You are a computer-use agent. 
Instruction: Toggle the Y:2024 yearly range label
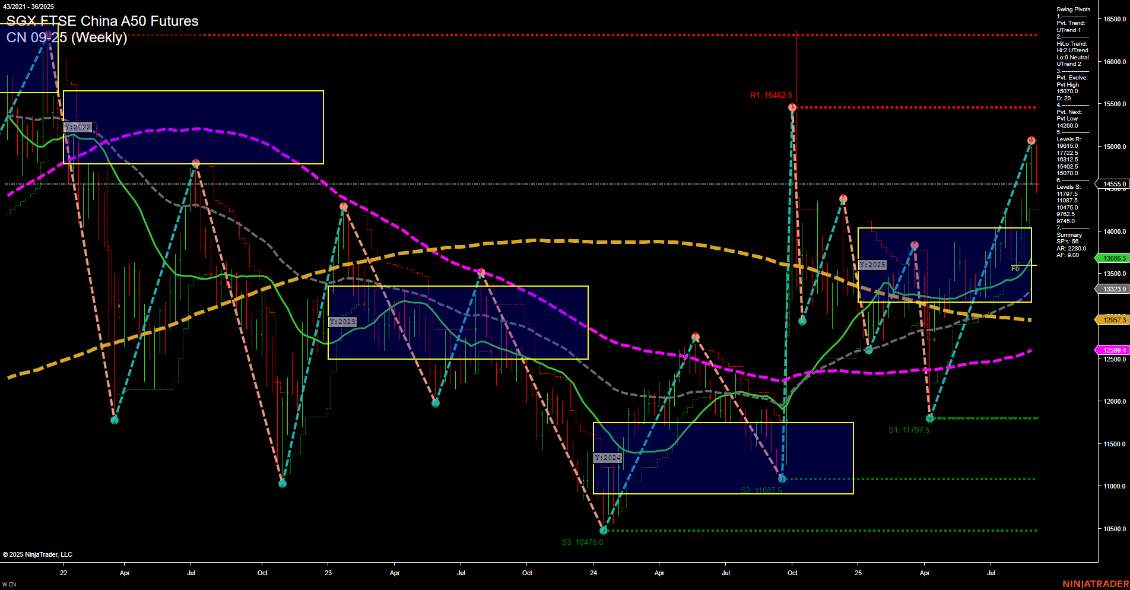(608, 458)
